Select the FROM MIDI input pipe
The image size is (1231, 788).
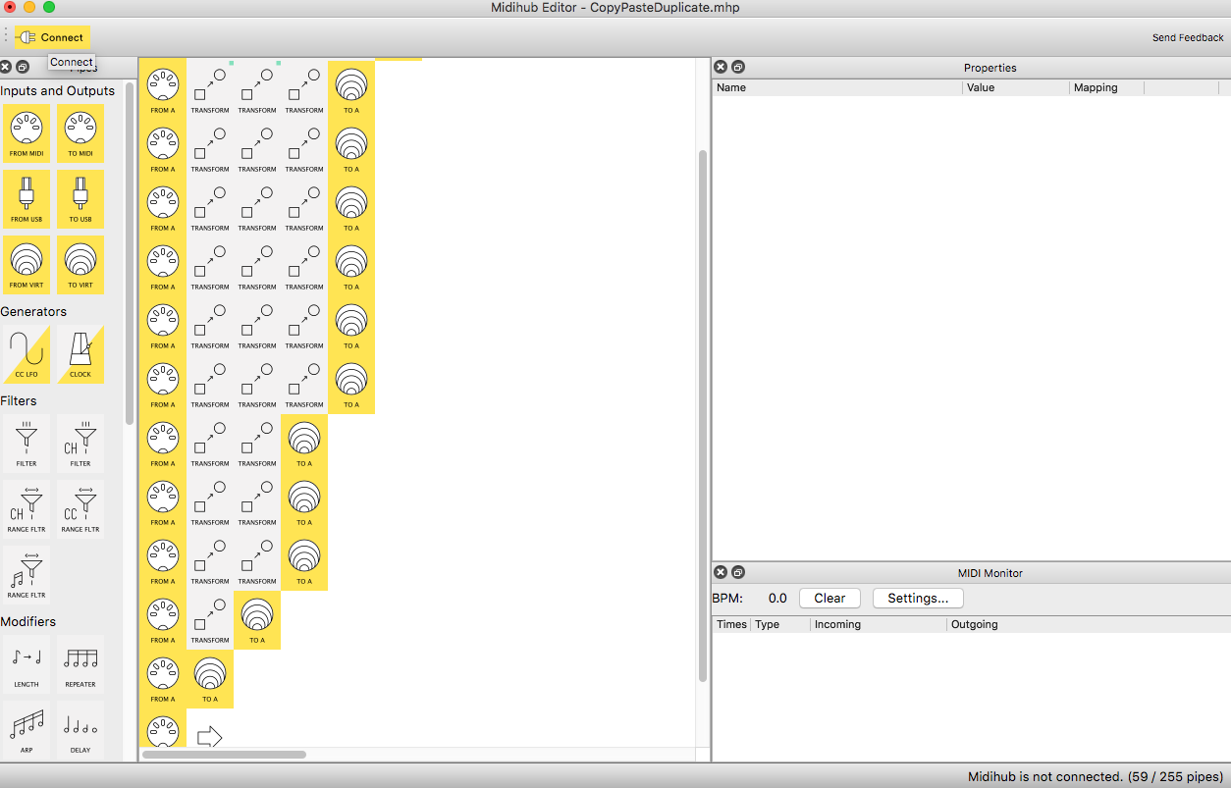tap(27, 132)
